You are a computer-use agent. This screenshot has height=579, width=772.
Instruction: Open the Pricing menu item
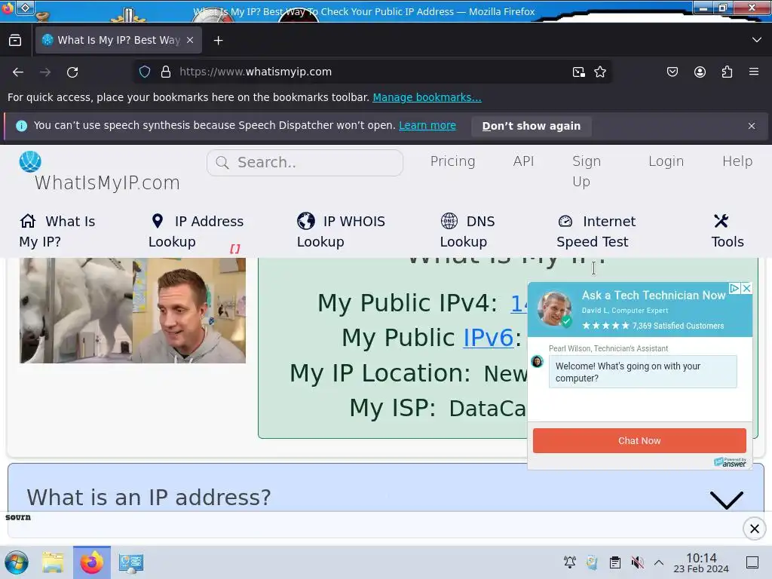[x=452, y=161]
